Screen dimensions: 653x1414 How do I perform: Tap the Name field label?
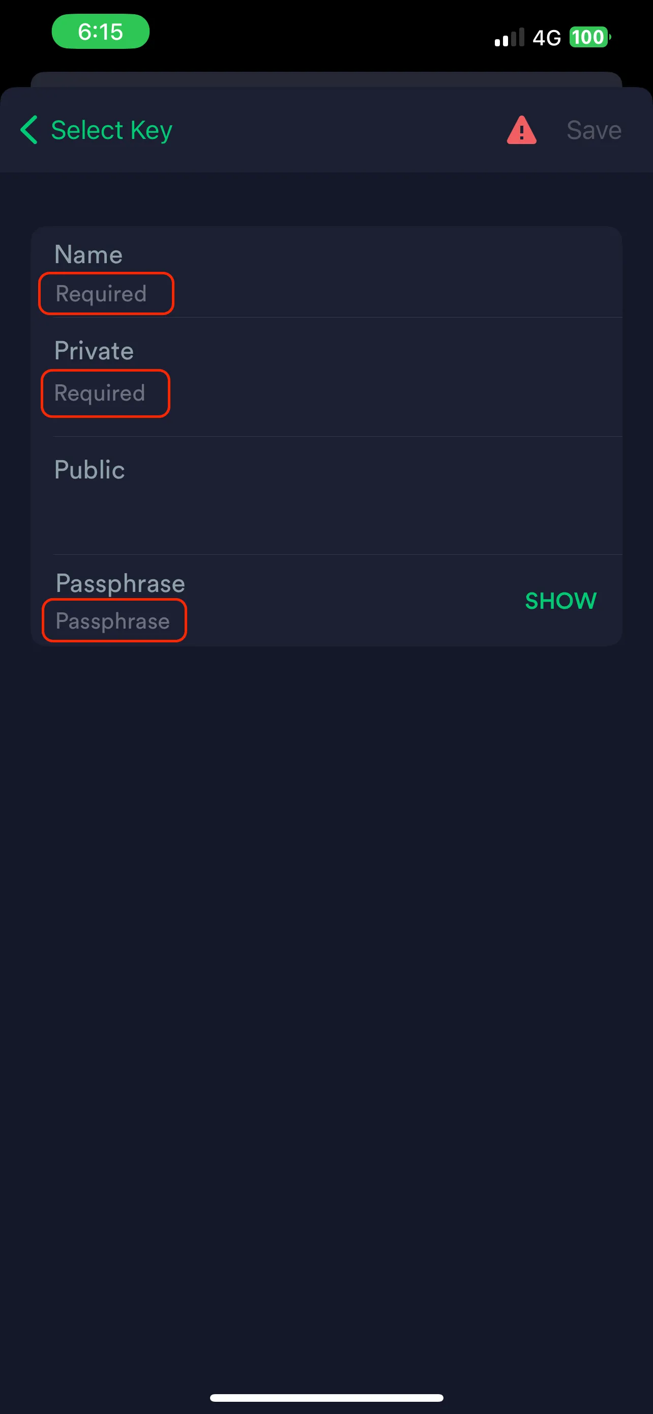(88, 254)
